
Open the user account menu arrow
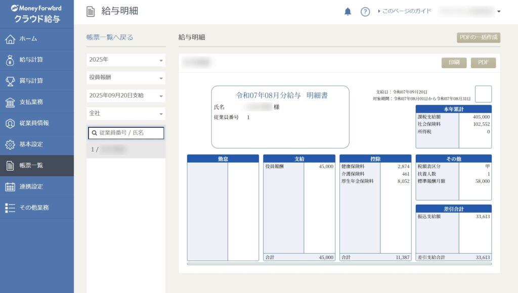tap(499, 12)
